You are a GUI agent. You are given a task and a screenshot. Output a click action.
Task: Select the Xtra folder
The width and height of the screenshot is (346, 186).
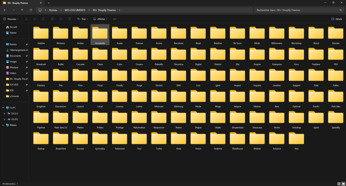click(296, 141)
